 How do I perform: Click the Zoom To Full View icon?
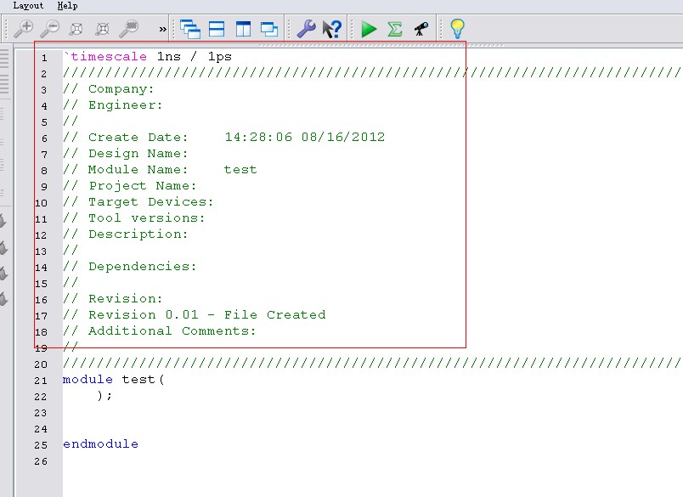[x=76, y=29]
